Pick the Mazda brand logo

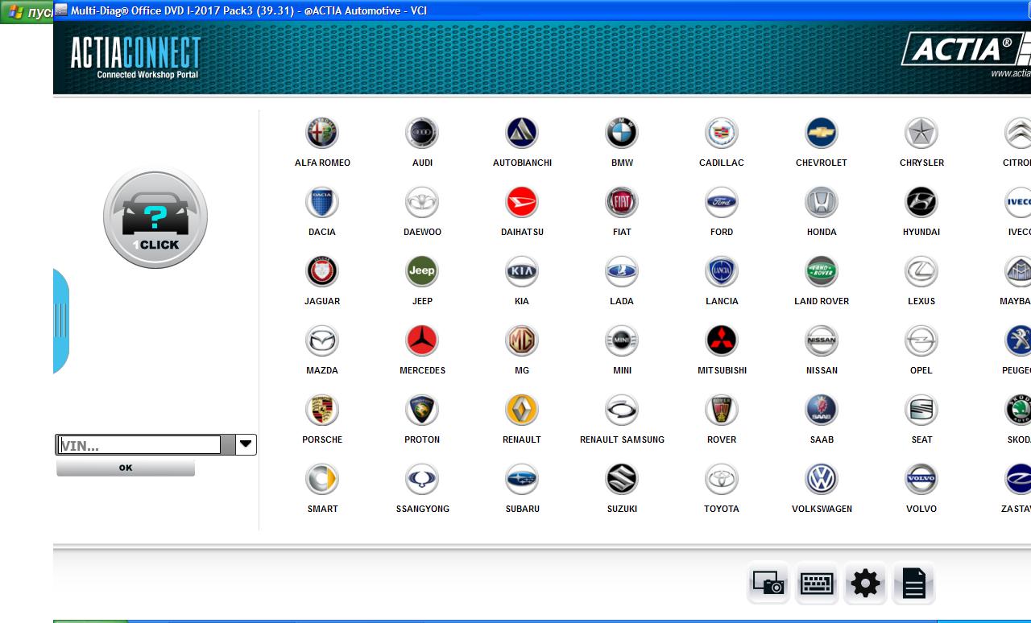[x=322, y=340]
